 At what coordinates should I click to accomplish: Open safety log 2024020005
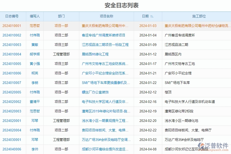(13, 92)
